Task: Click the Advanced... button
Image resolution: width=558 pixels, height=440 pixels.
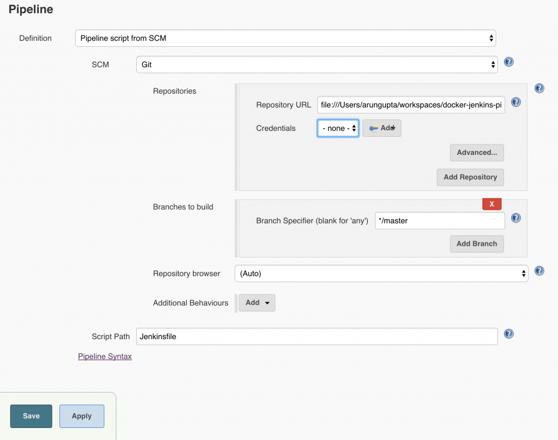Action: (476, 153)
